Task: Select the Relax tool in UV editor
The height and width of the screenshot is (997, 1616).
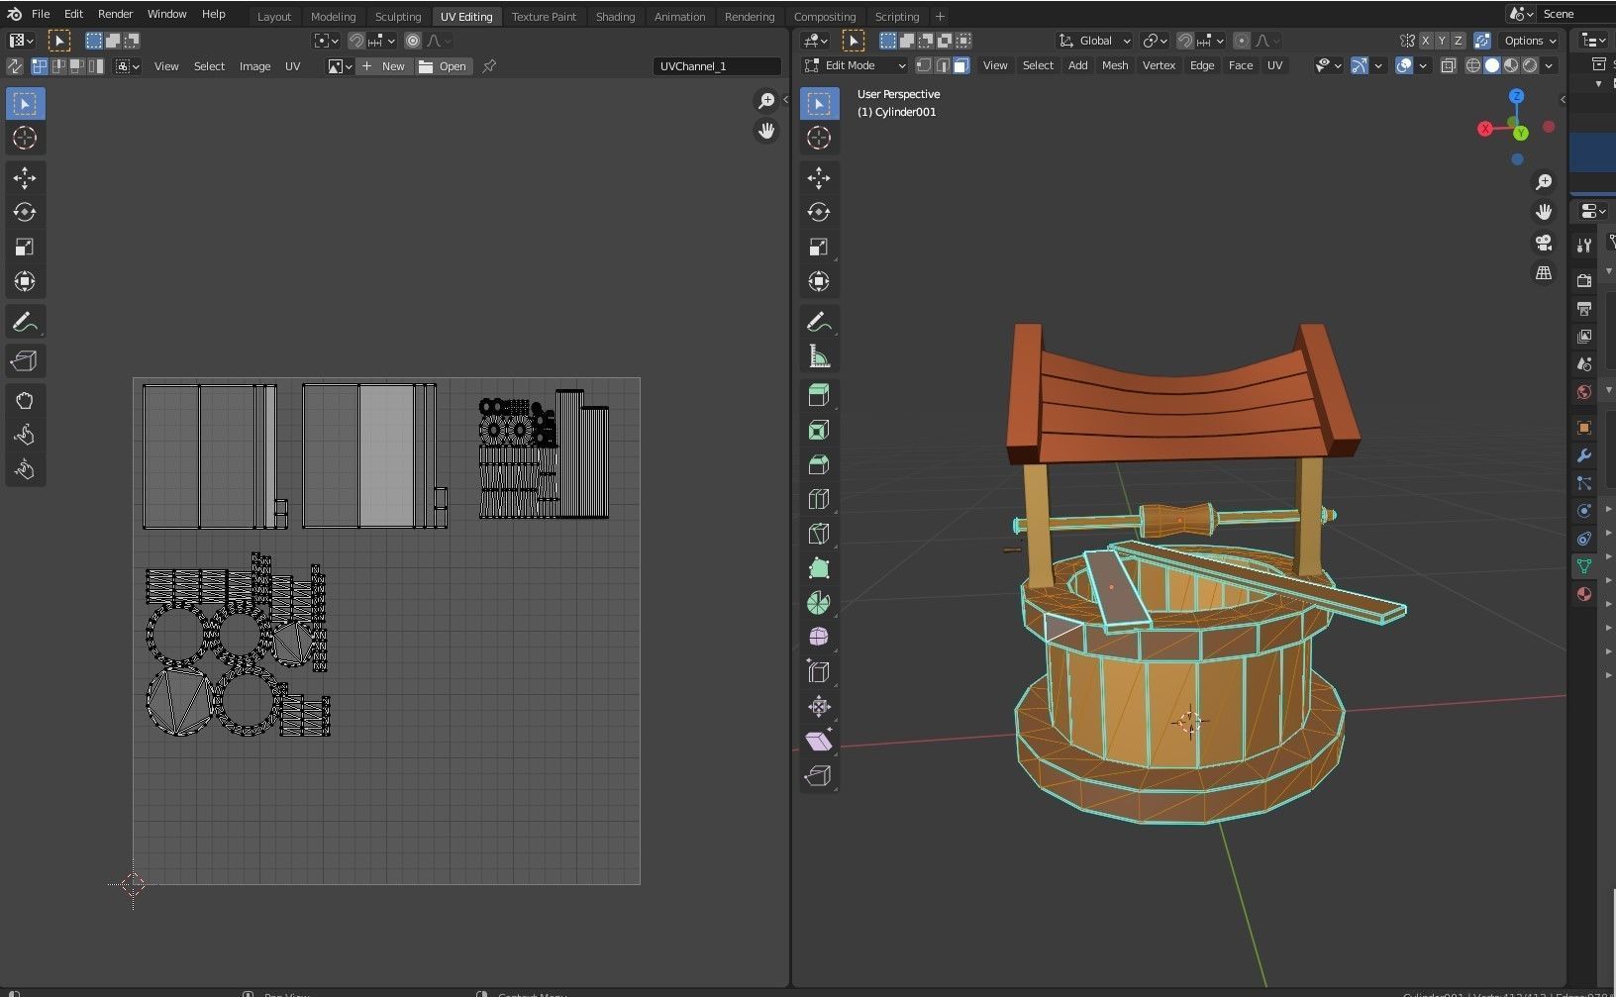Action: pos(25,435)
